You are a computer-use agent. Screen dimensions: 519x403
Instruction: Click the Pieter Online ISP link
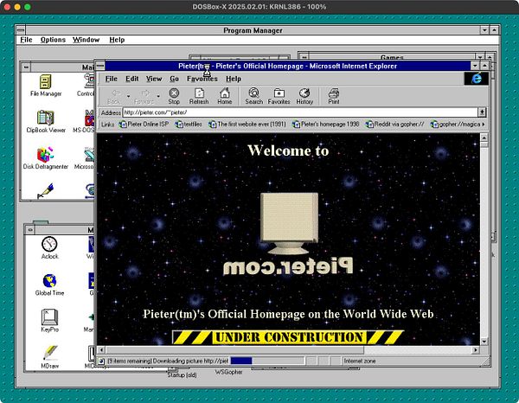point(144,124)
